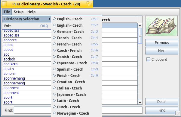Click the Next button
Screen dimensions: 181x117
click(x=162, y=51)
